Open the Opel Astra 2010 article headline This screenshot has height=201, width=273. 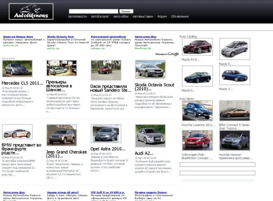(x=108, y=149)
